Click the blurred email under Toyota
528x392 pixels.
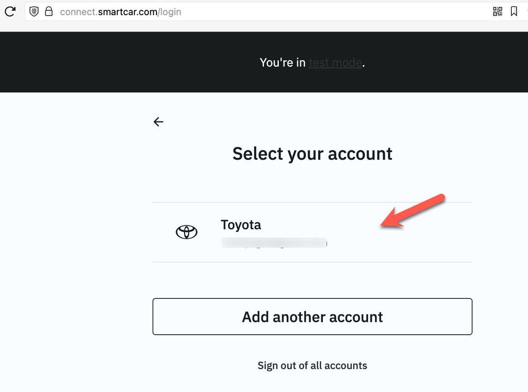click(274, 243)
